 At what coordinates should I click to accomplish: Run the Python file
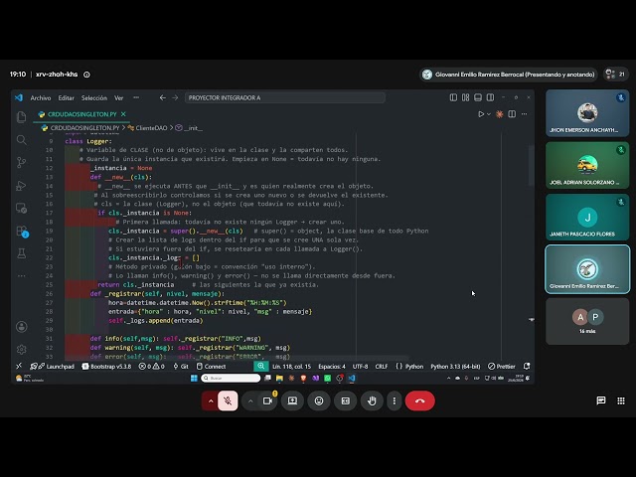(x=481, y=114)
